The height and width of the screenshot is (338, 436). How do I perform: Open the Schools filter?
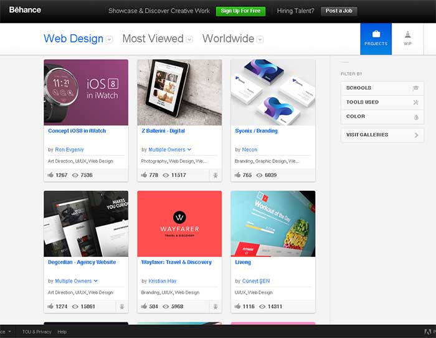382,88
